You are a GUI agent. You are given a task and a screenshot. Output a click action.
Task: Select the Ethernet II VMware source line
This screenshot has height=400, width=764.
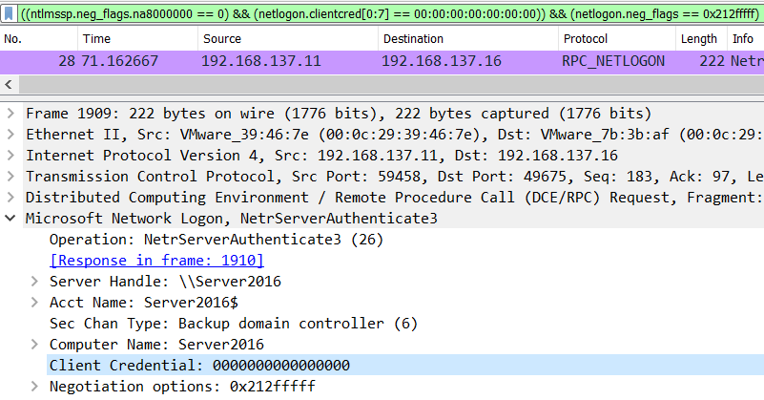click(x=395, y=135)
